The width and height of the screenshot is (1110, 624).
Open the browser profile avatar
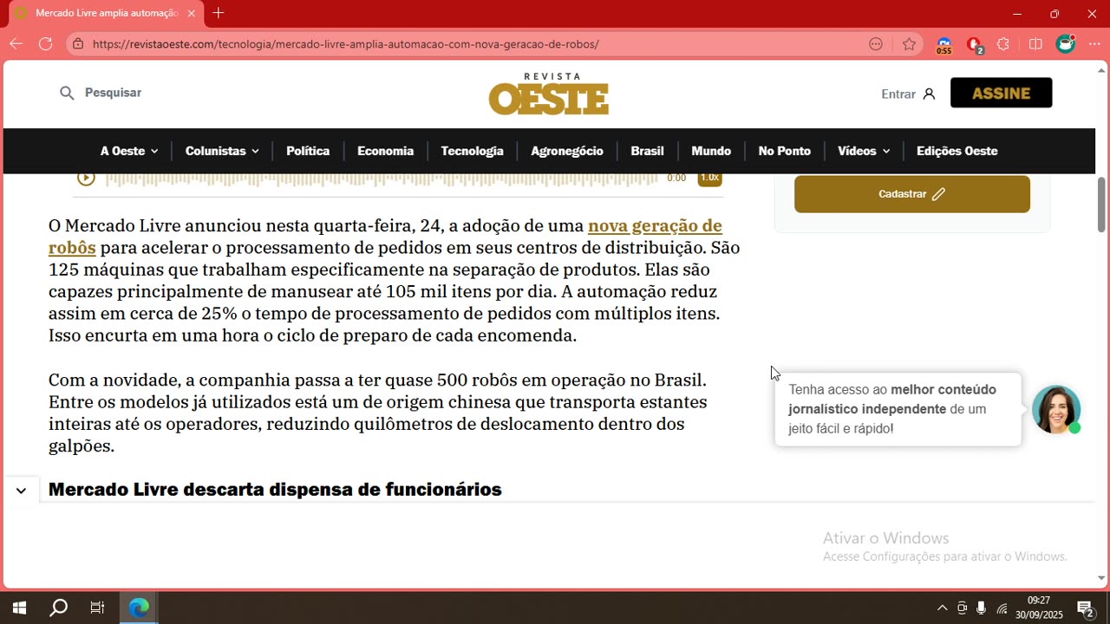point(1065,44)
